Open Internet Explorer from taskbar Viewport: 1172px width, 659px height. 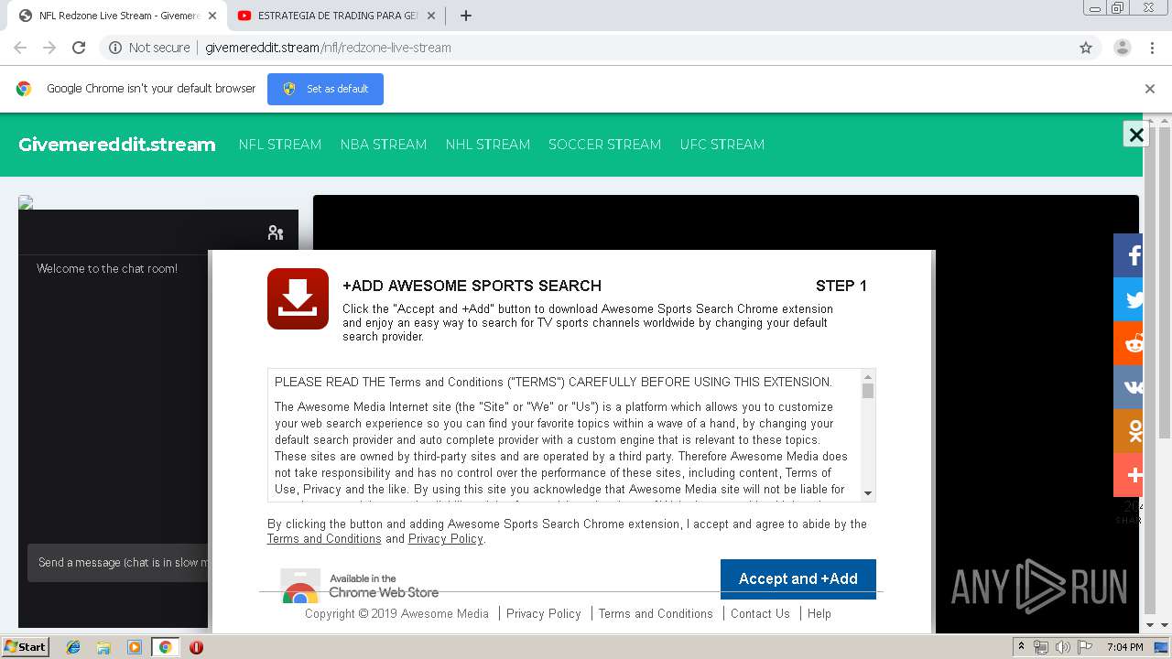click(73, 647)
